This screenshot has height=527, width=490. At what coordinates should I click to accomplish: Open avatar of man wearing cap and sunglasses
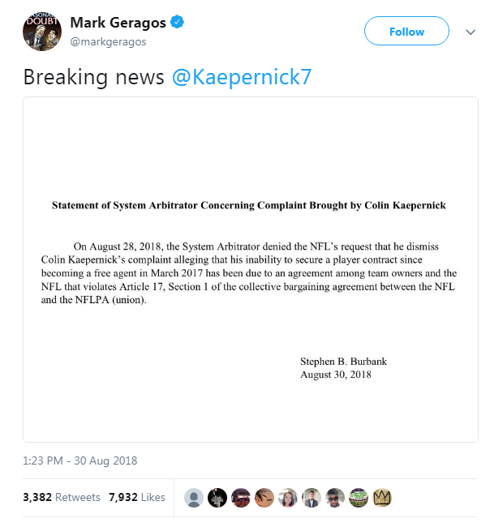click(x=335, y=498)
